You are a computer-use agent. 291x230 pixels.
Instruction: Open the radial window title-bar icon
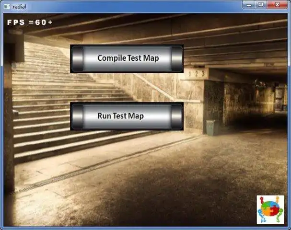pyautogui.click(x=7, y=7)
